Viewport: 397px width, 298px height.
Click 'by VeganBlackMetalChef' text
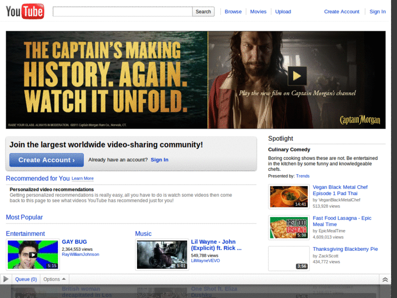(336, 200)
